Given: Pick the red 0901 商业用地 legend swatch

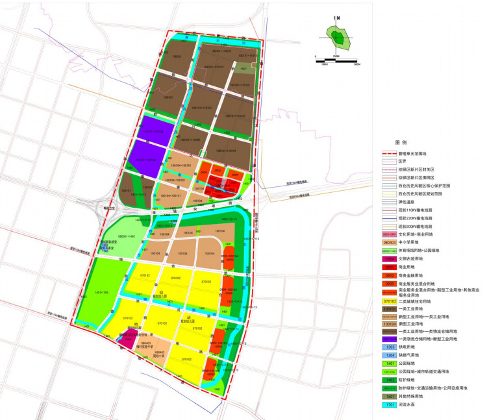Looking at the screenshot, I should (388, 266).
